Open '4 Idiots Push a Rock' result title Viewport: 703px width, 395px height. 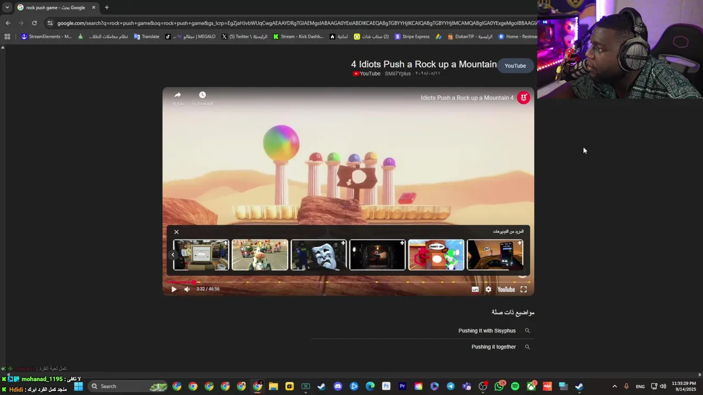pyautogui.click(x=423, y=64)
